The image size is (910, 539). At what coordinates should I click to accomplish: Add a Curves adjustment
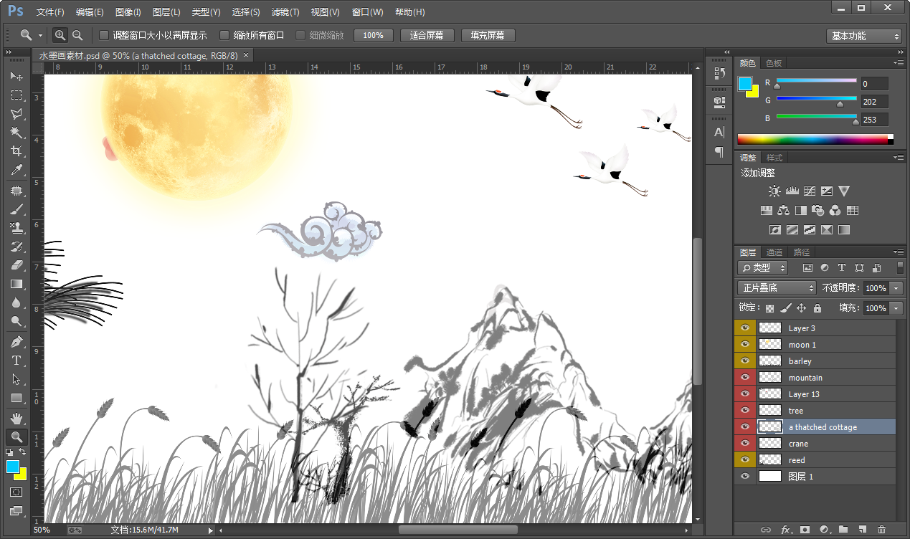pyautogui.click(x=809, y=191)
